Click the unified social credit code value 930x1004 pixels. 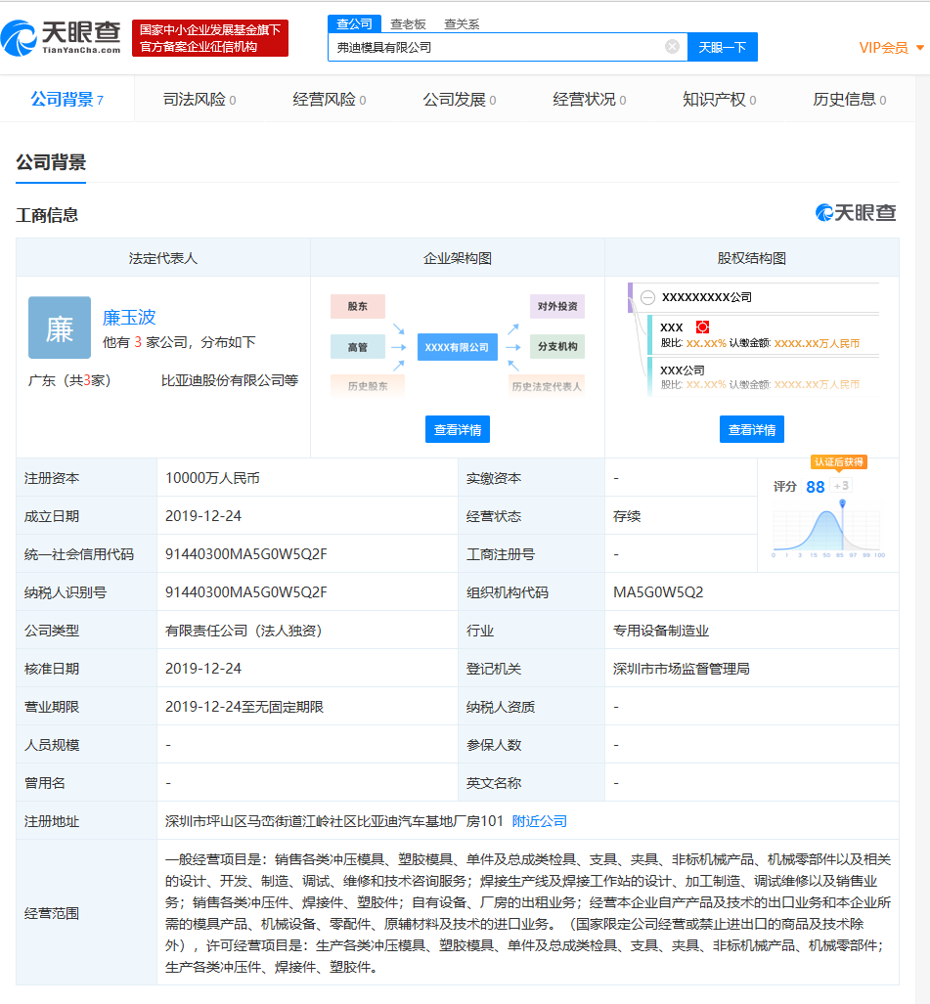(x=246, y=554)
